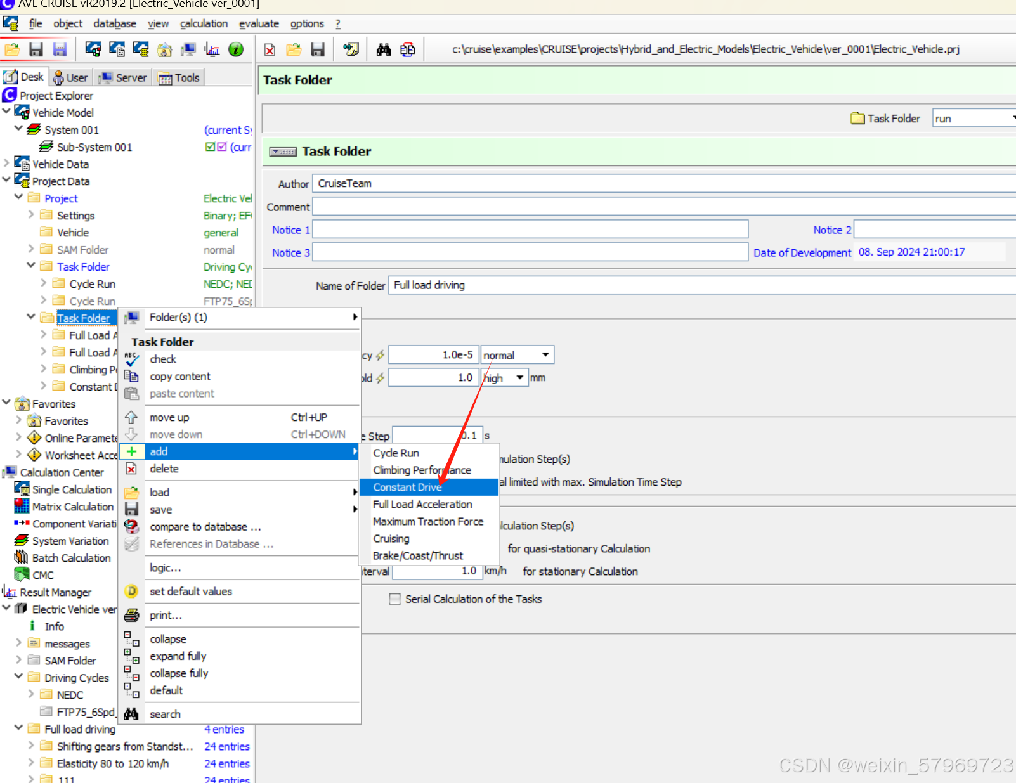Select 'copy content' in context menu
1016x783 pixels.
(240, 376)
